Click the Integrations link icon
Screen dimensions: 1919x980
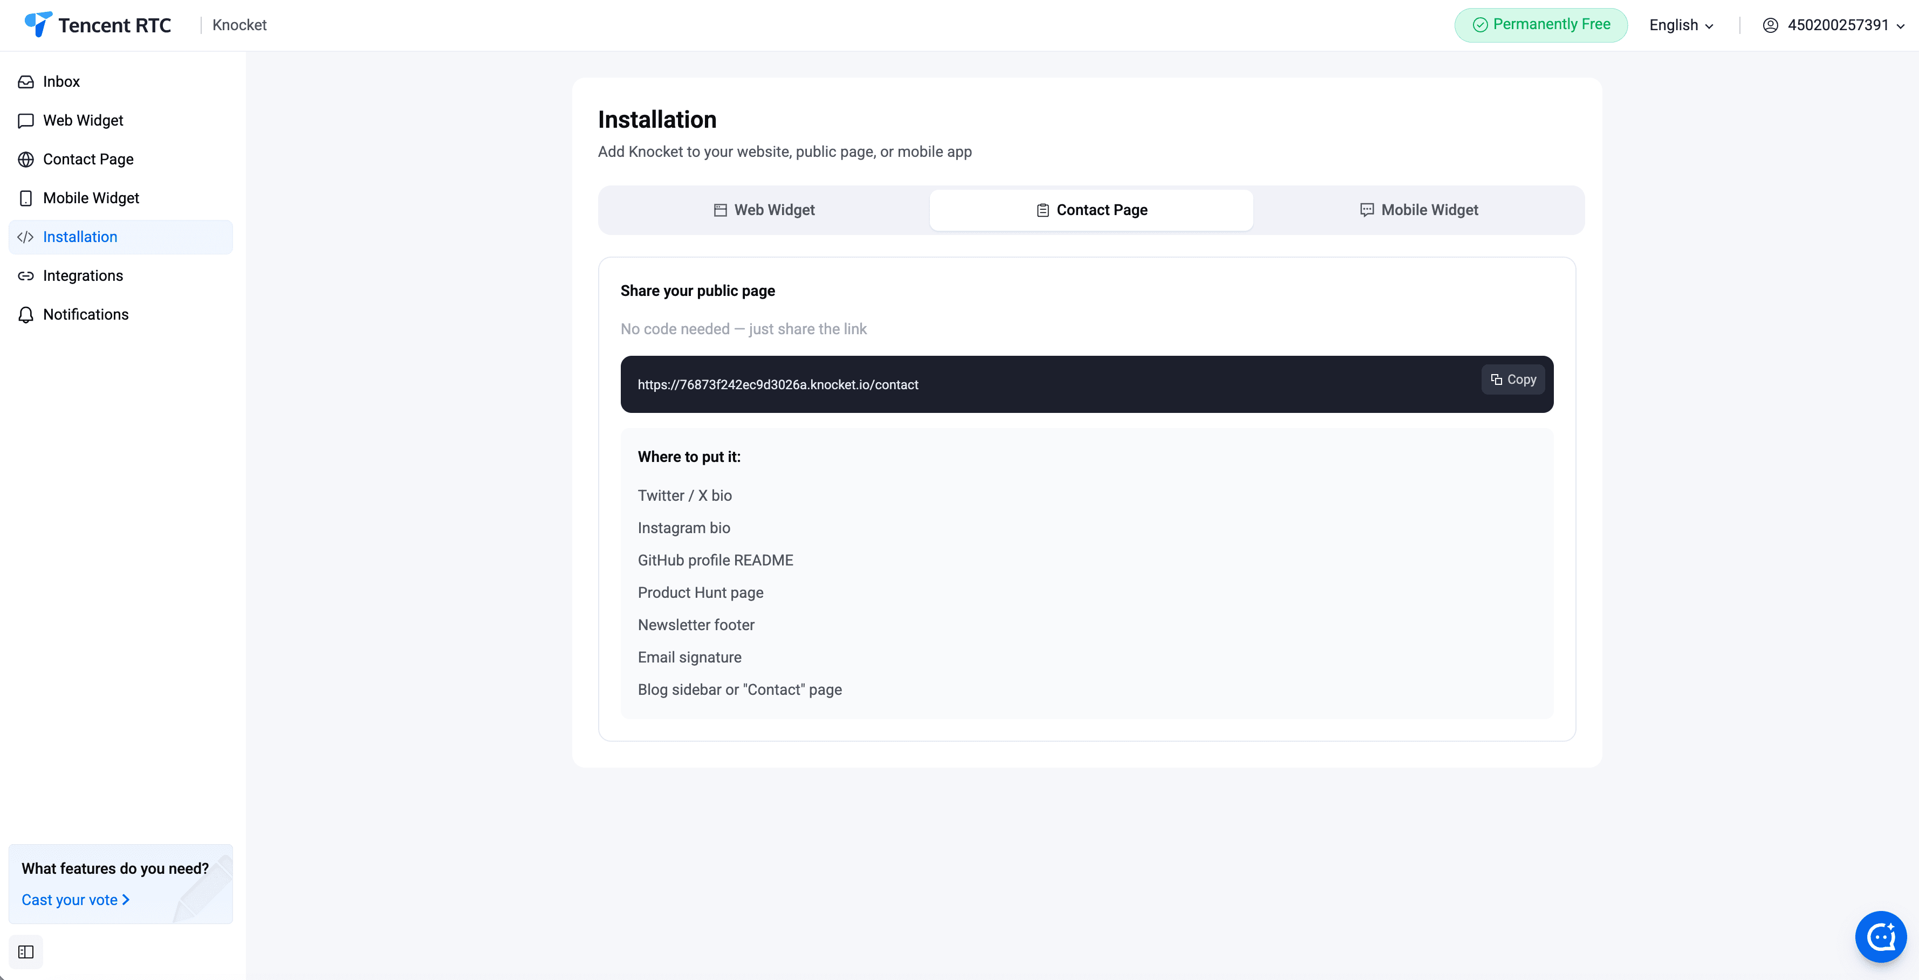tap(26, 275)
